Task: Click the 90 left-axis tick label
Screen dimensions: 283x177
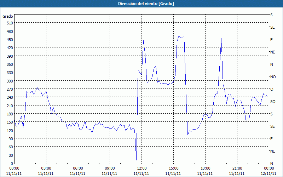Action: [x=11, y=139]
